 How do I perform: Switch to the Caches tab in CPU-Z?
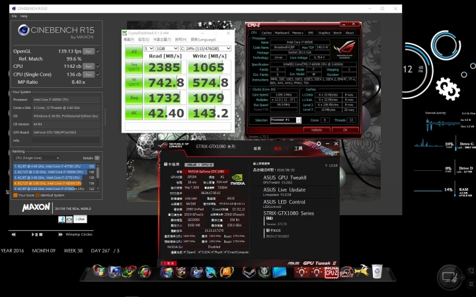[266, 33]
